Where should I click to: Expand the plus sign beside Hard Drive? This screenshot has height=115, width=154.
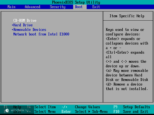click(x=12, y=25)
